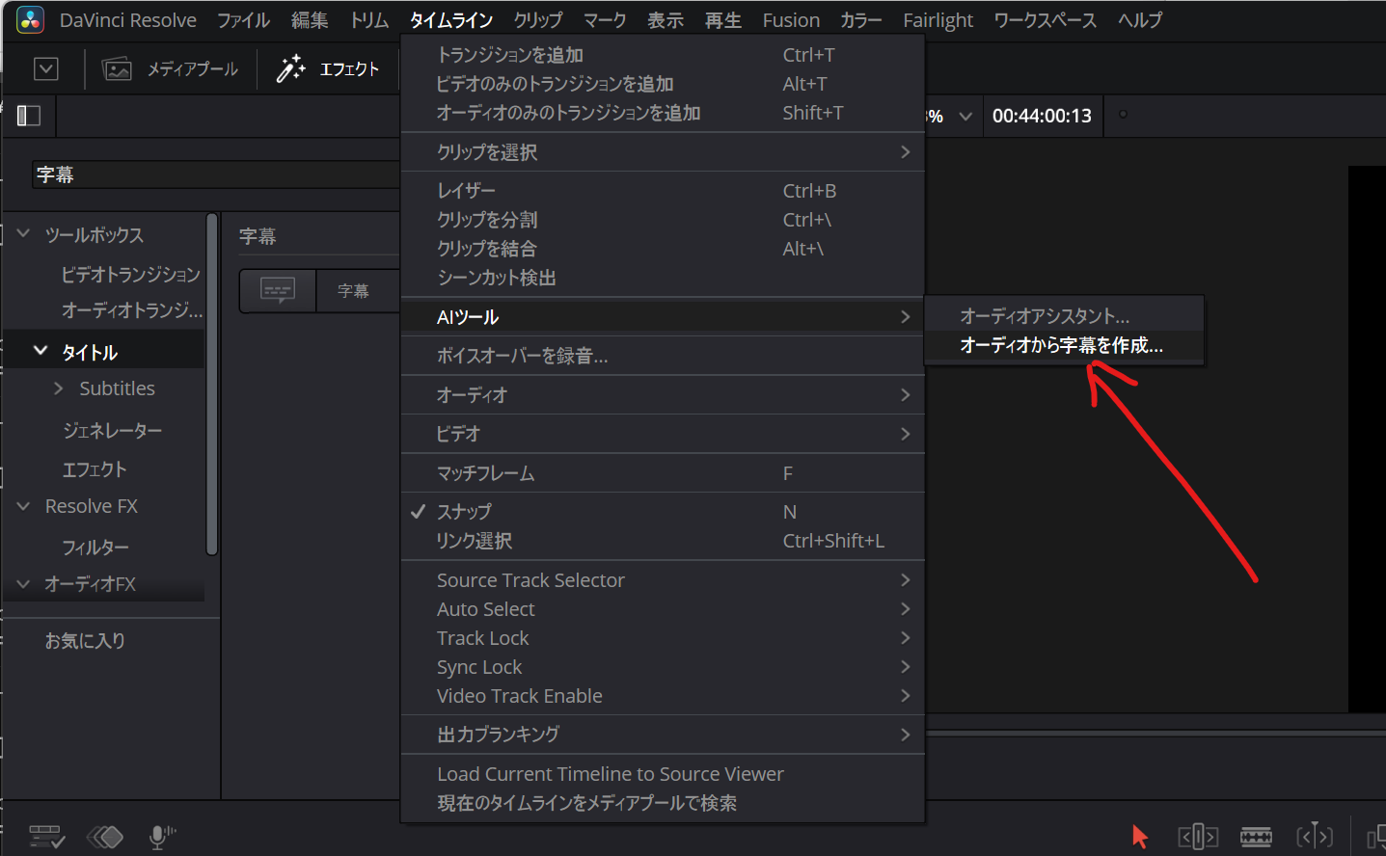Open the viewer zoom percentage dropdown
The width and height of the screenshot is (1386, 856).
[x=965, y=117]
